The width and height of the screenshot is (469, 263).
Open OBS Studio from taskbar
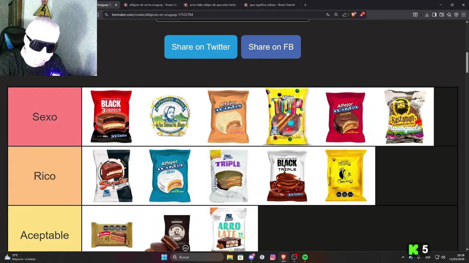pyautogui.click(x=294, y=257)
